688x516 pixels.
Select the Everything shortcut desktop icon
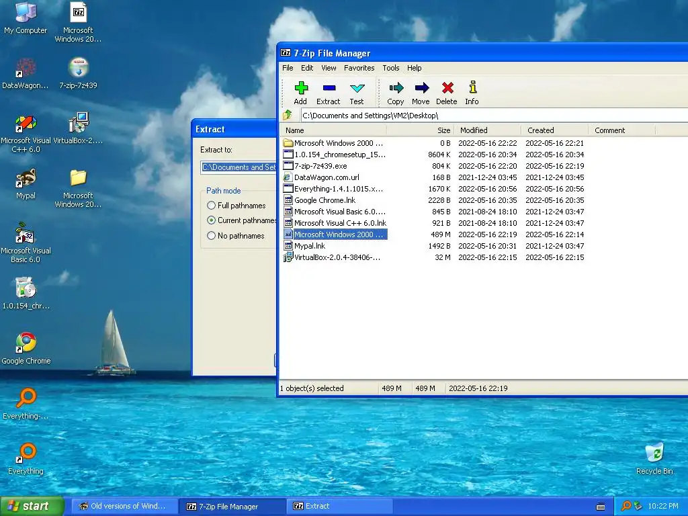[x=26, y=459]
